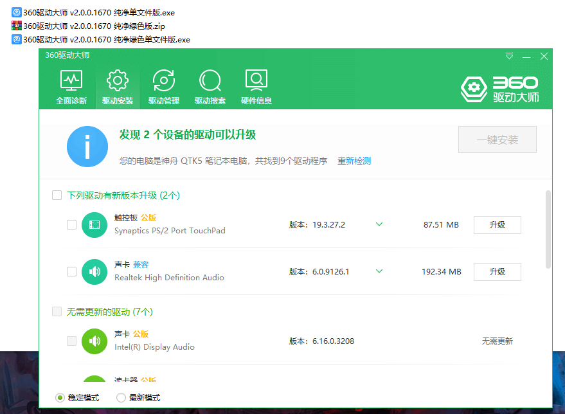Check the 下列驱动有新版本升级 group checkbox
This screenshot has height=414, width=565.
tap(57, 195)
